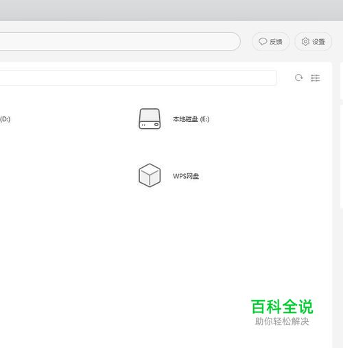The image size is (343, 348).
Task: Click the 本地磁盘 (E:) label
Action: [191, 119]
